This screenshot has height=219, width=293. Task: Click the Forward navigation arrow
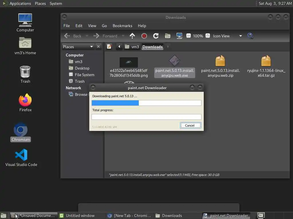(x=106, y=36)
